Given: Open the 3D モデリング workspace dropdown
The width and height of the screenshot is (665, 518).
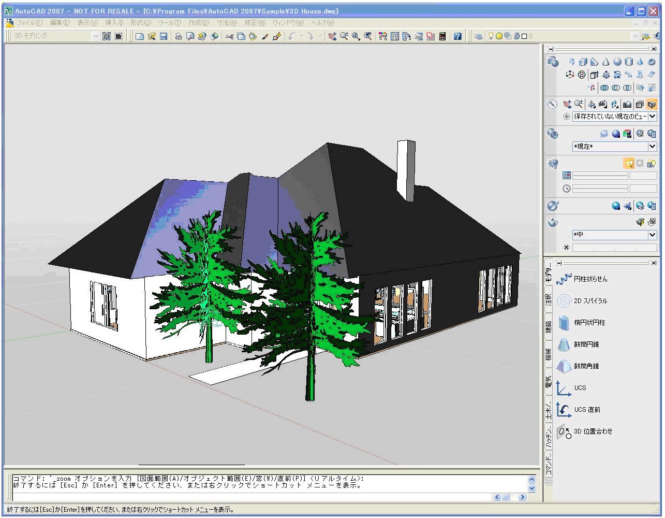Looking at the screenshot, I should coord(95,36).
